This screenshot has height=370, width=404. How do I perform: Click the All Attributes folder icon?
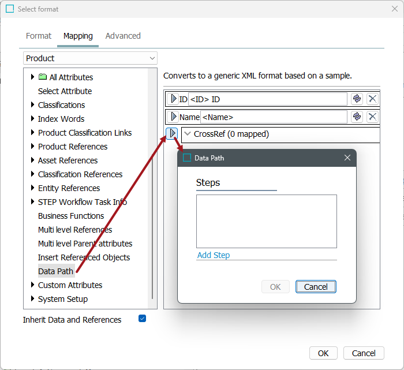pyautogui.click(x=43, y=77)
